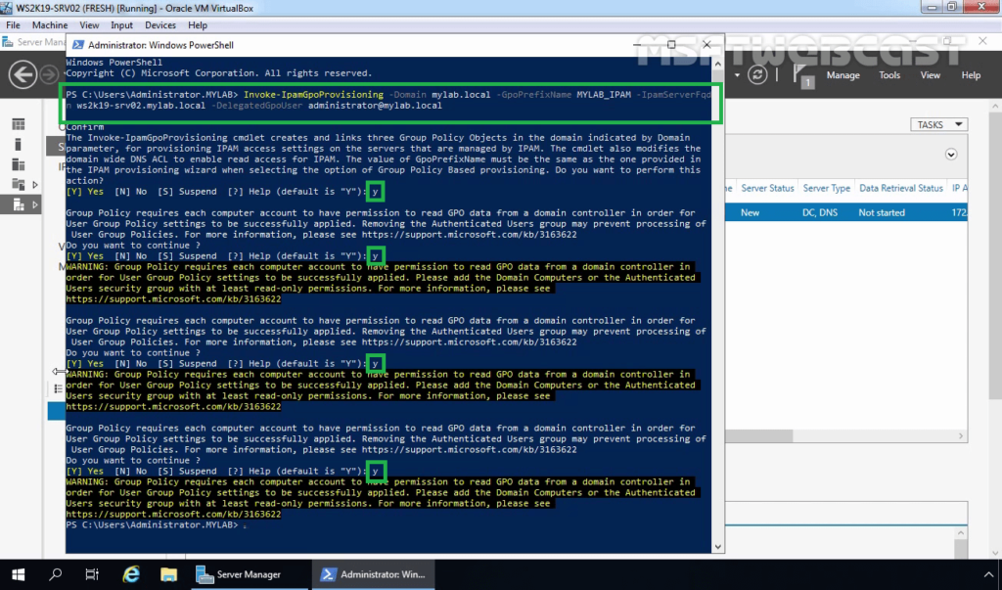This screenshot has width=1002, height=590.
Task: Expand the circular chevron filter section
Action: (x=951, y=154)
